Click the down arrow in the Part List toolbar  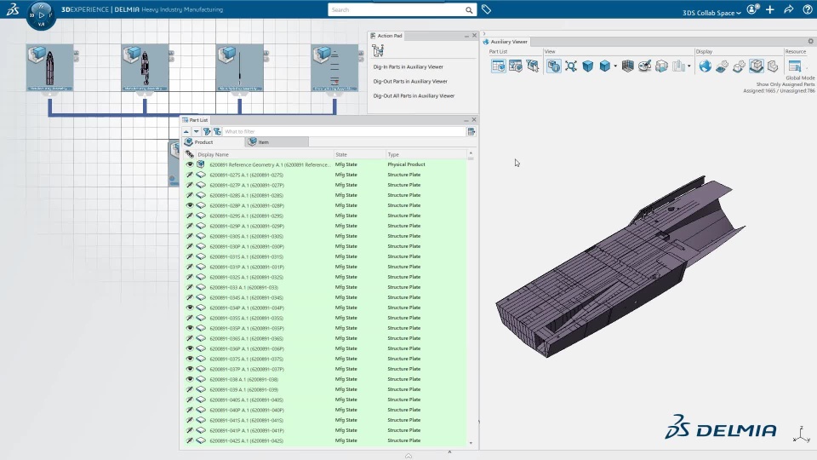[x=196, y=131]
